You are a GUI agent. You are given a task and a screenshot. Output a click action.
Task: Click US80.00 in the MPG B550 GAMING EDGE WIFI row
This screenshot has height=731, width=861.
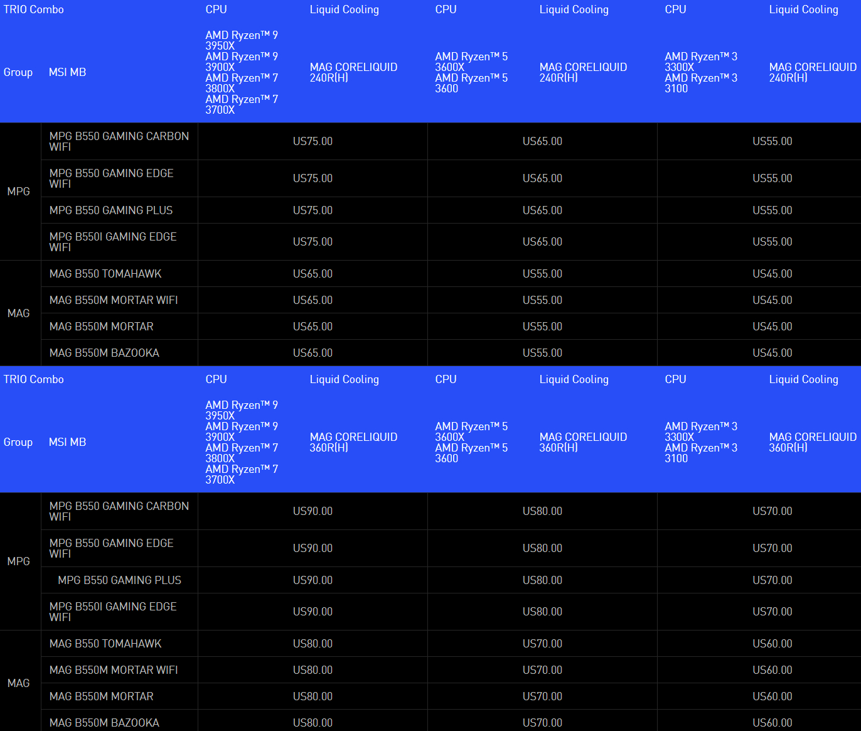(x=542, y=548)
